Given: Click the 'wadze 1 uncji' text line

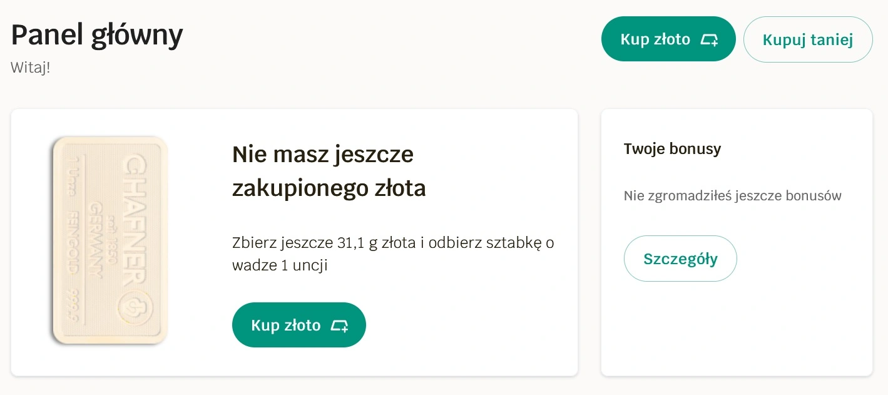Looking at the screenshot, I should pos(280,265).
